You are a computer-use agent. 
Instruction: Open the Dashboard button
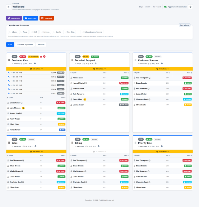[x=31, y=18]
